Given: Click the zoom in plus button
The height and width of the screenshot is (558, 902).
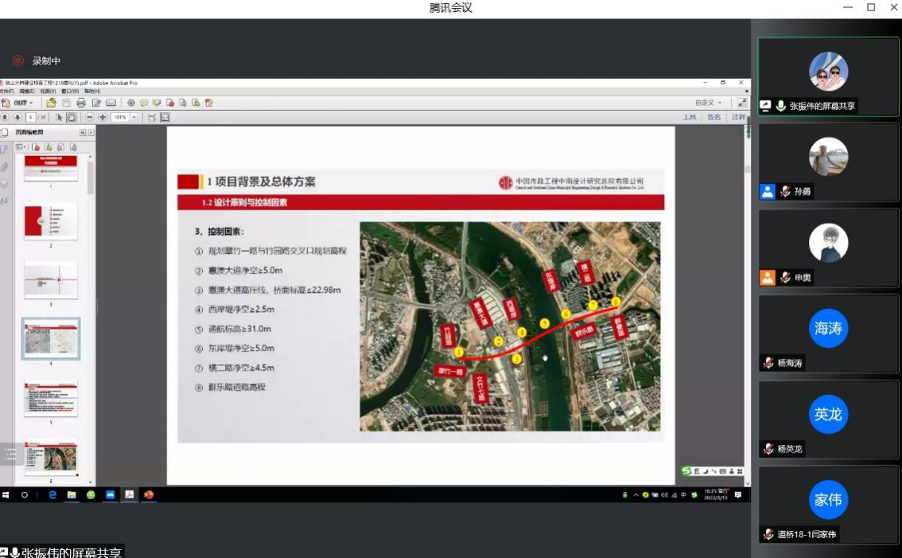Looking at the screenshot, I should [102, 117].
